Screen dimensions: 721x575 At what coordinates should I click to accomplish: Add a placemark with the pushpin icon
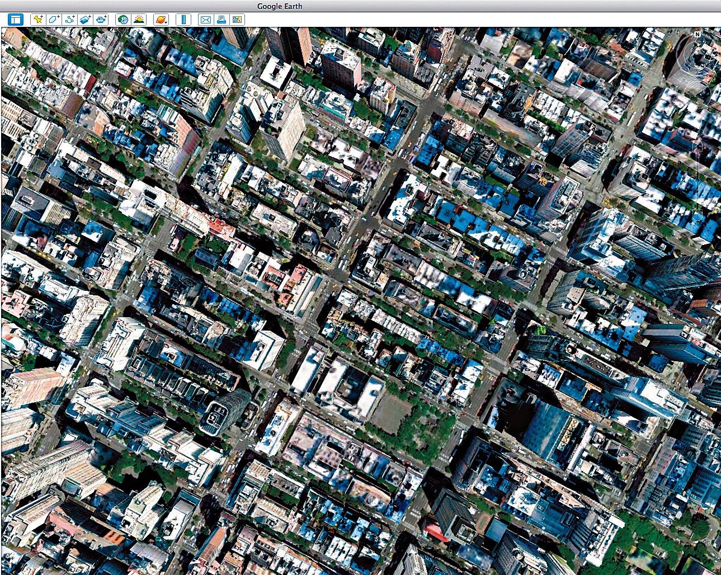point(37,20)
